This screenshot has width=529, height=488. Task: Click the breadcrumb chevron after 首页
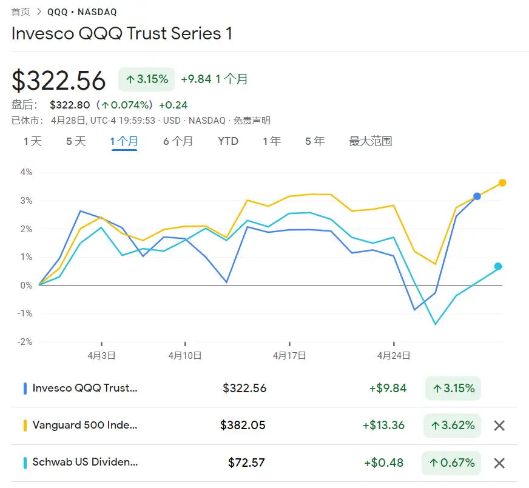pyautogui.click(x=39, y=12)
